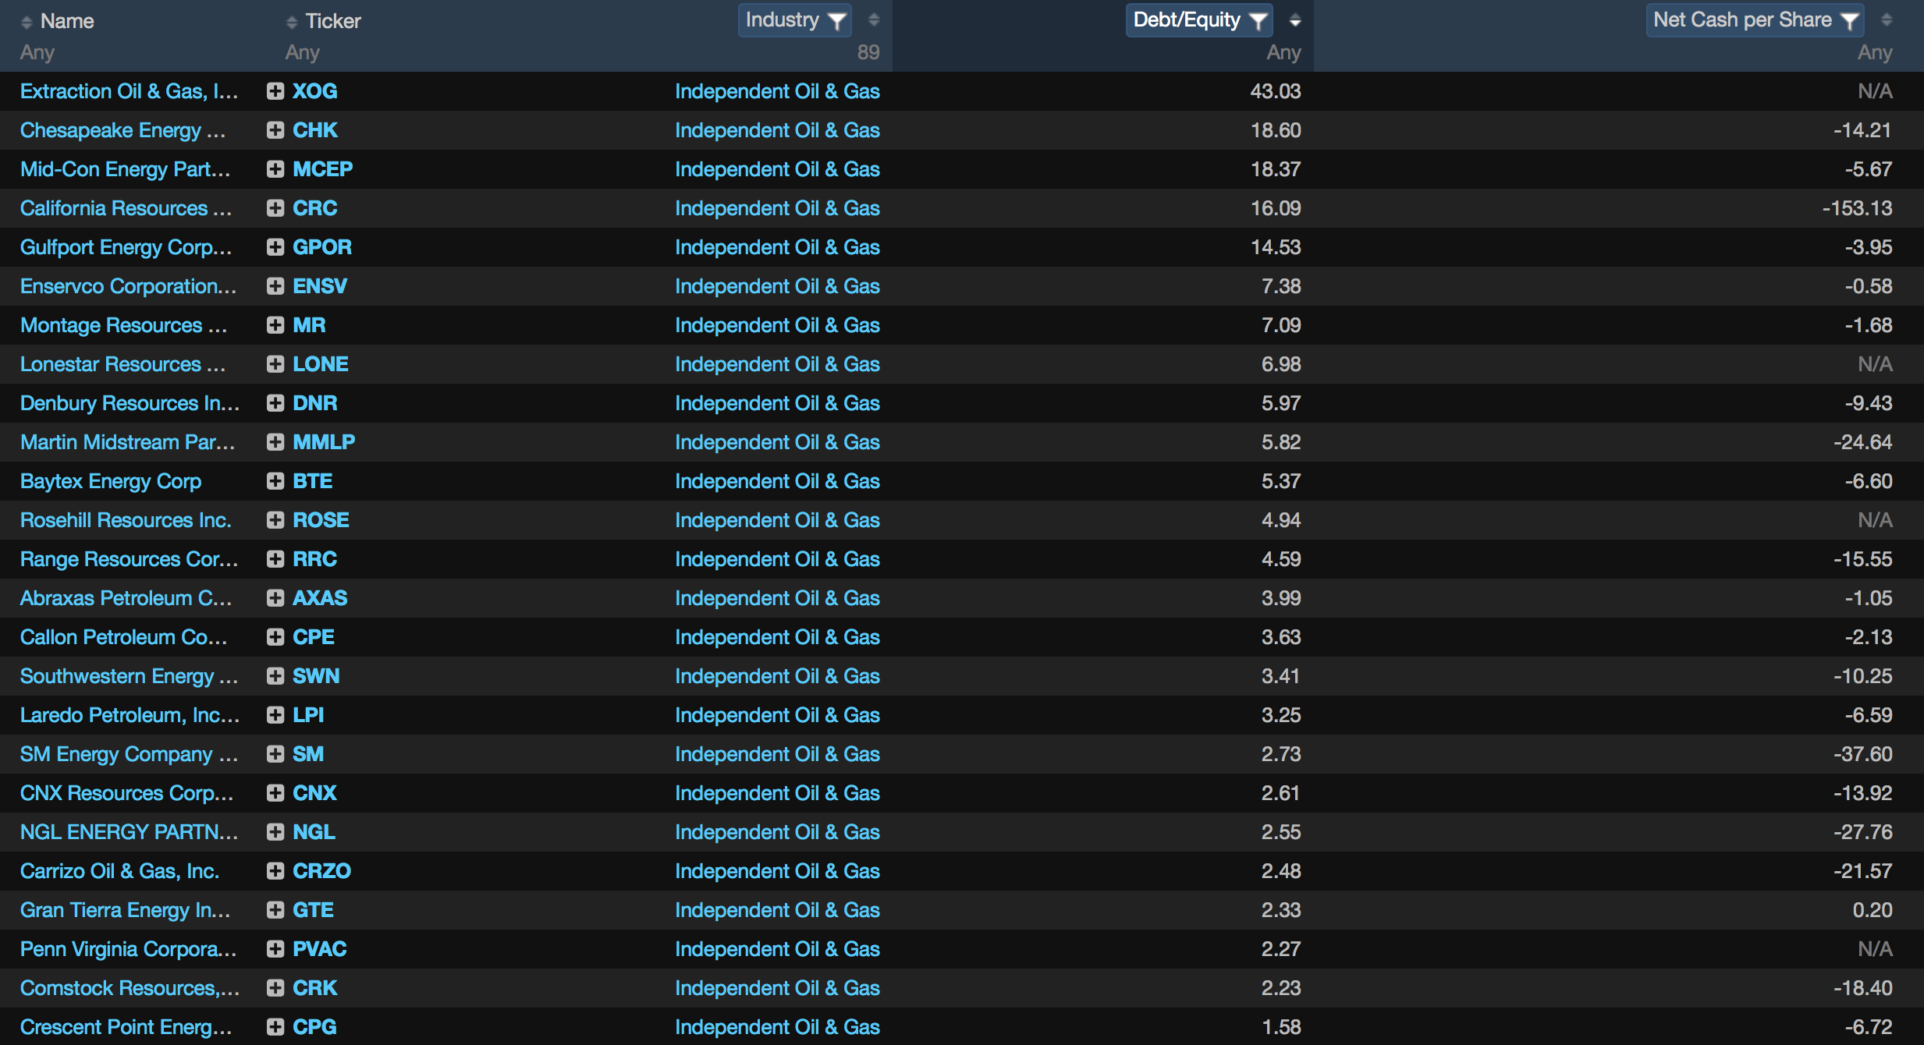The image size is (1924, 1045).
Task: Open Rosehill Resources Inc. link
Action: pyautogui.click(x=126, y=520)
